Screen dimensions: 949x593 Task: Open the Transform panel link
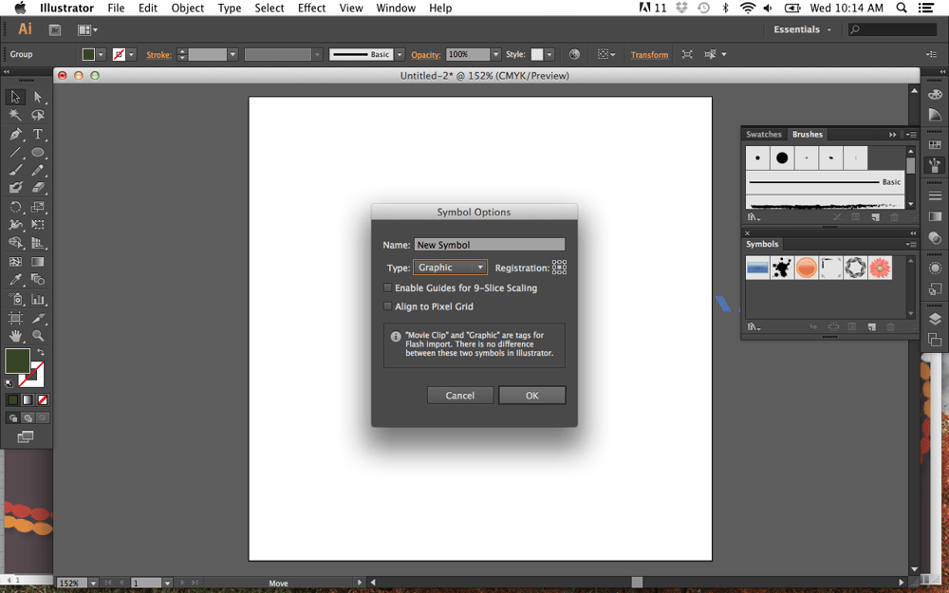(649, 54)
